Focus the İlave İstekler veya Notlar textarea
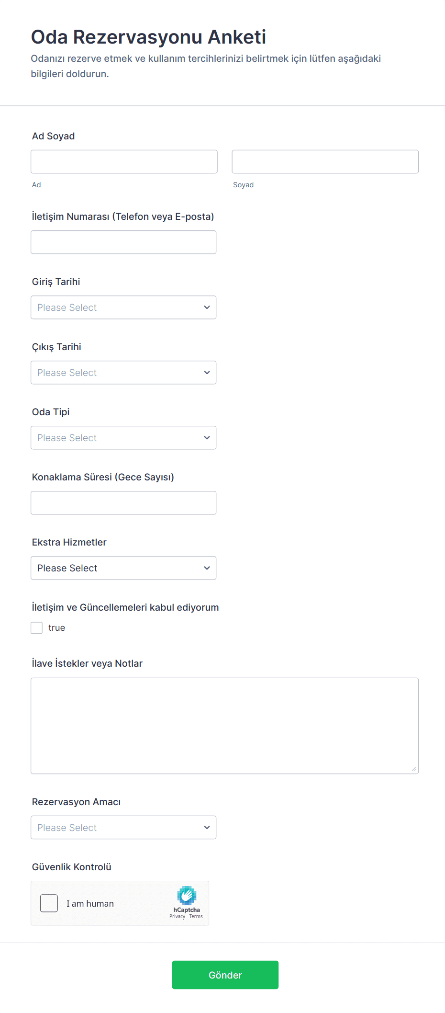445x1013 pixels. tap(224, 726)
